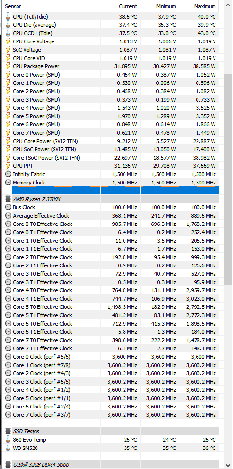Viewport: 233px width, 469px height.
Task: Click the thermometer icon beside CPU Die (average)
Action: (x=8, y=25)
